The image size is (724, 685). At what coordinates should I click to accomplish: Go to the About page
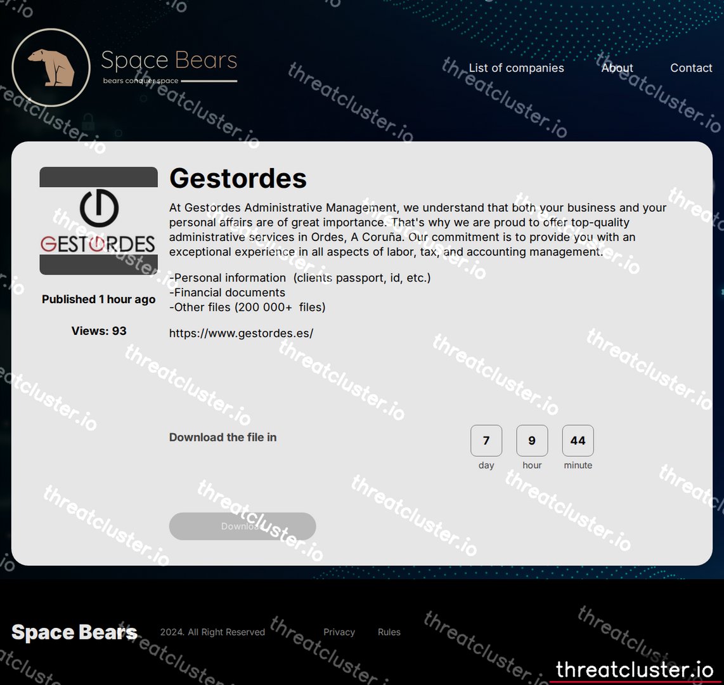coord(617,68)
